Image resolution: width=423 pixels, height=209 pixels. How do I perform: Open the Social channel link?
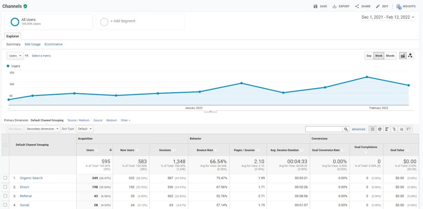click(24, 205)
